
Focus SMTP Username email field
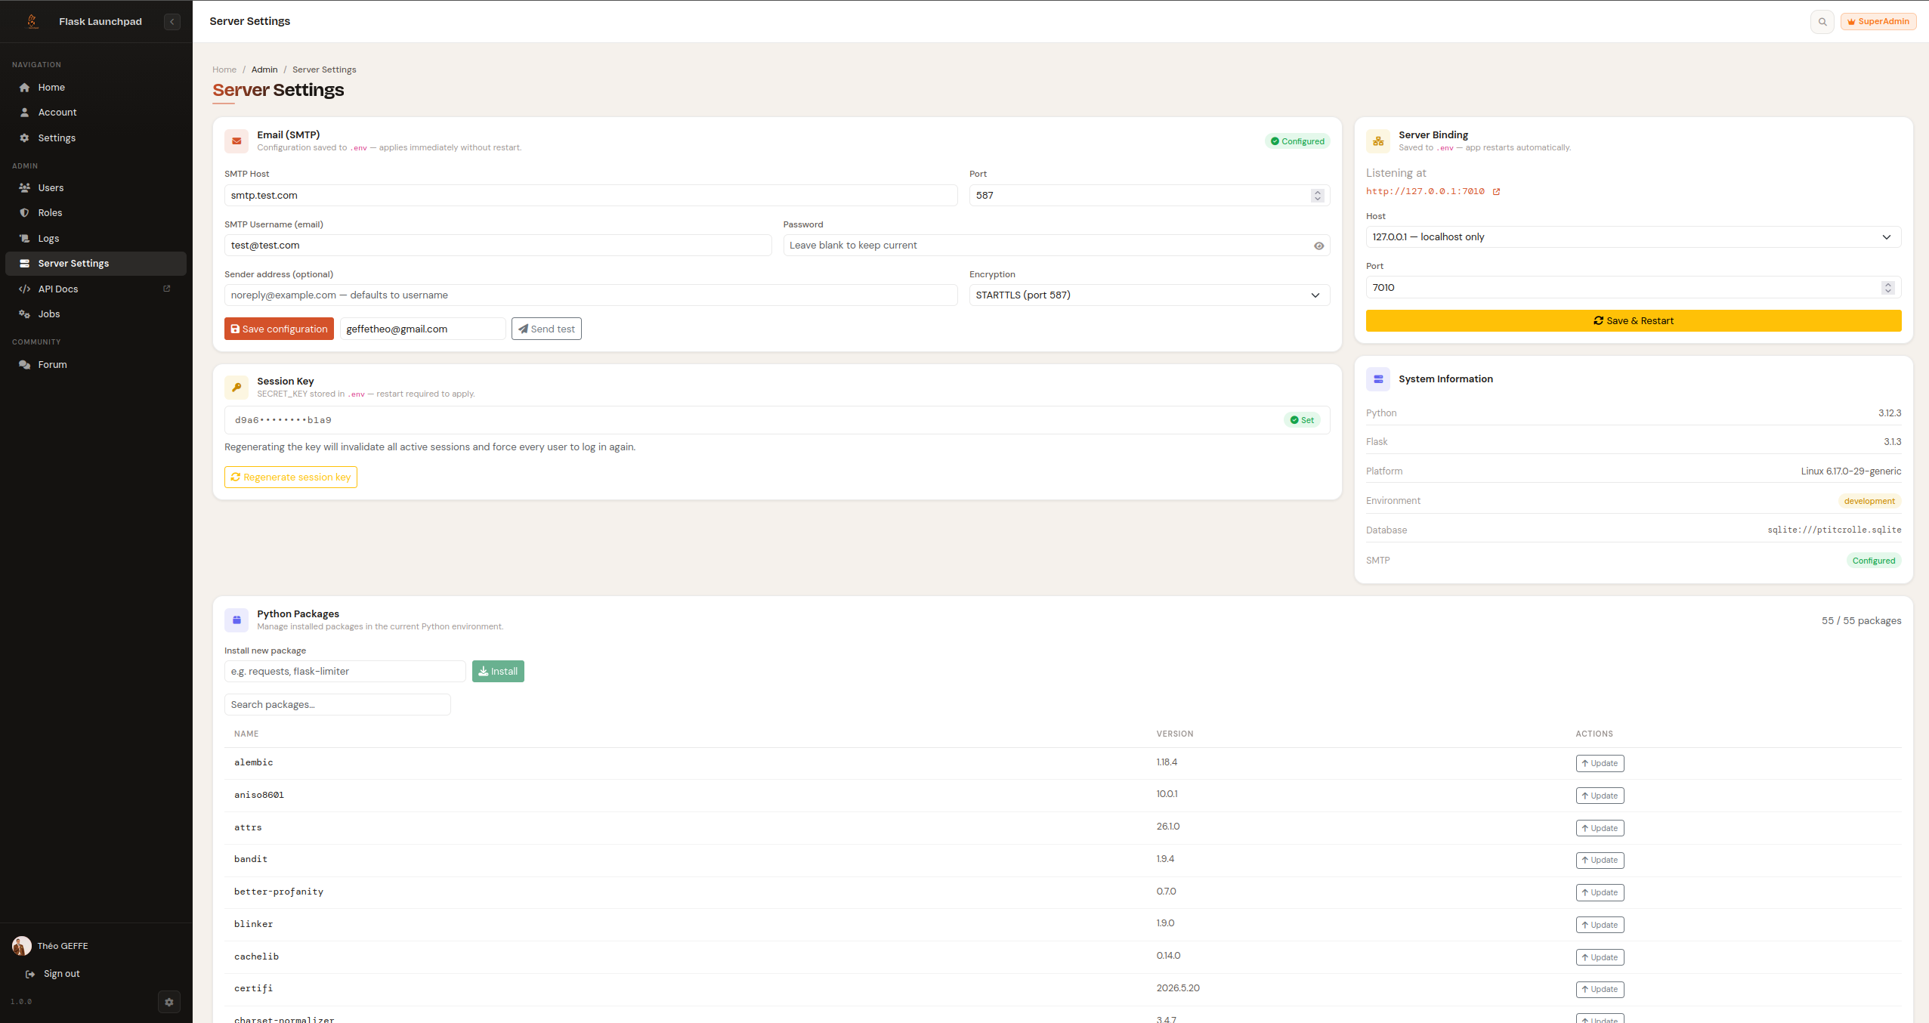coord(498,246)
